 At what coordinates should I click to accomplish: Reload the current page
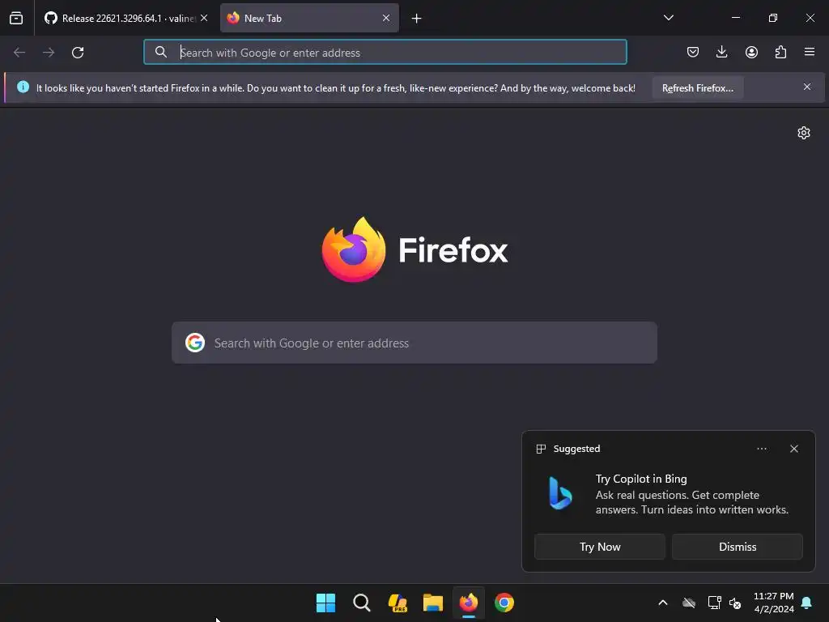(x=78, y=53)
